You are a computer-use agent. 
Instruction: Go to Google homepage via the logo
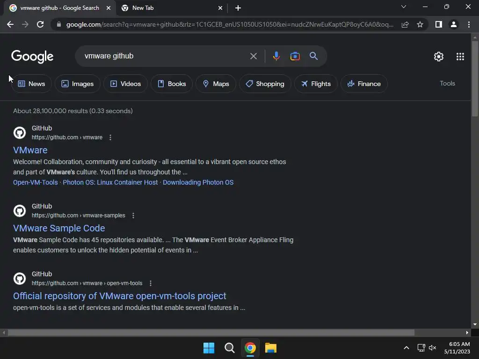[32, 57]
